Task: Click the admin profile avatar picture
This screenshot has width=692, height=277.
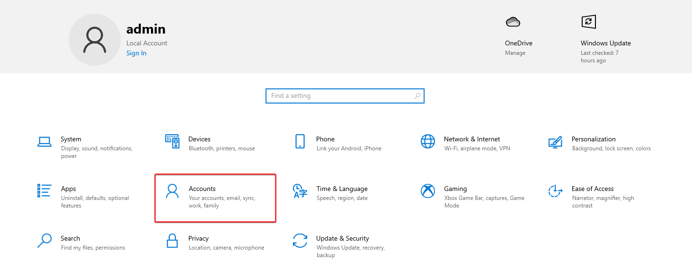Action: point(95,40)
